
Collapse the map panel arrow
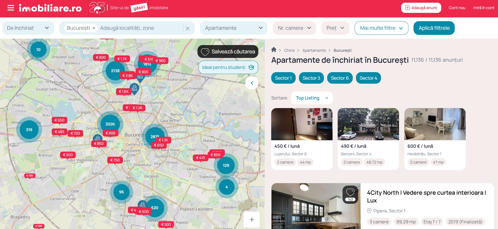pyautogui.click(x=252, y=83)
